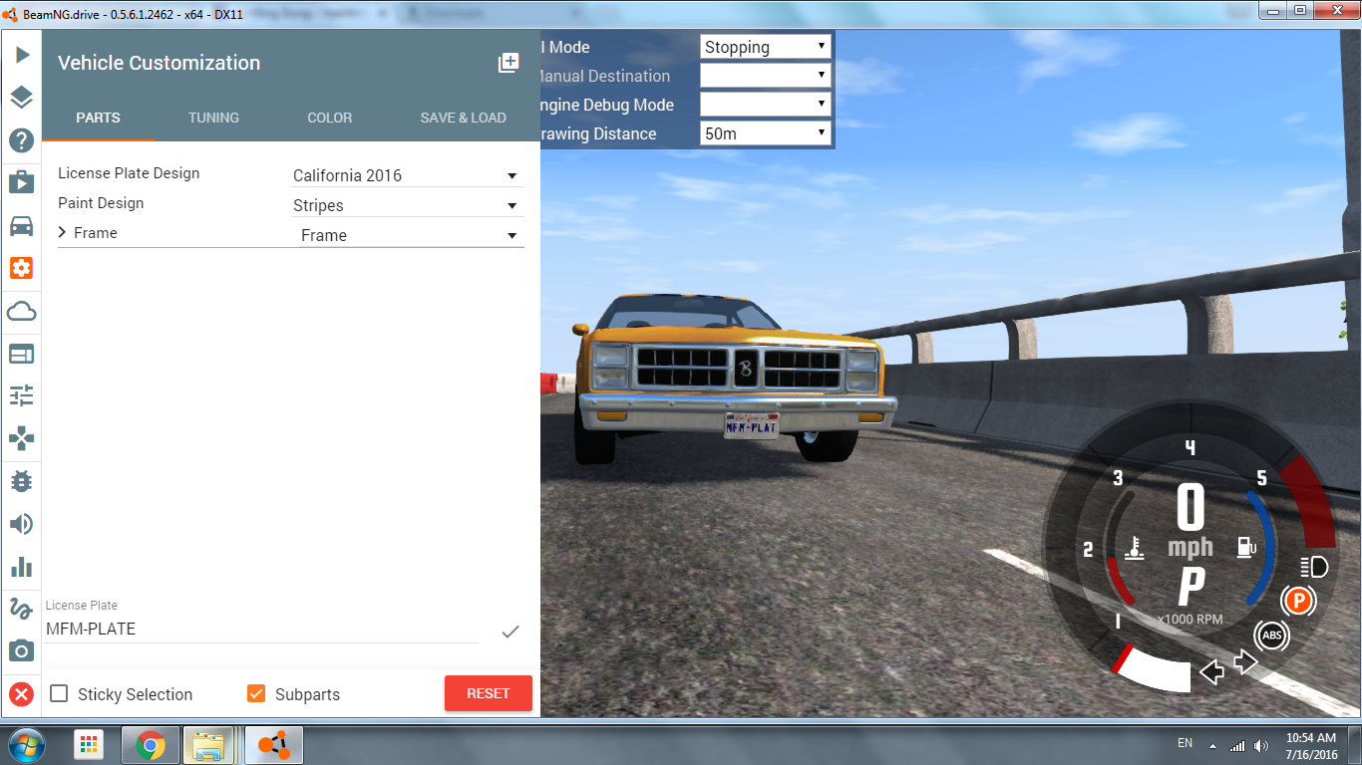Open the Paint Design Stripes dropdown
The width and height of the screenshot is (1362, 765).
(407, 205)
